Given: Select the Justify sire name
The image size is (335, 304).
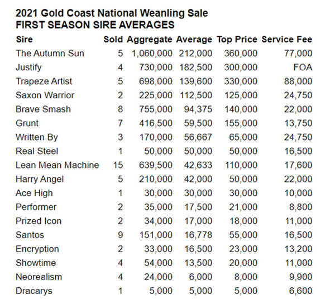Looking at the screenshot, I should 30,67.
